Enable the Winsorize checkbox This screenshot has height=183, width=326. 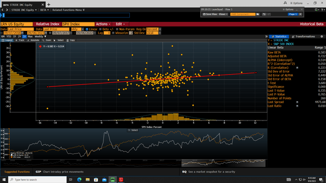(113, 33)
